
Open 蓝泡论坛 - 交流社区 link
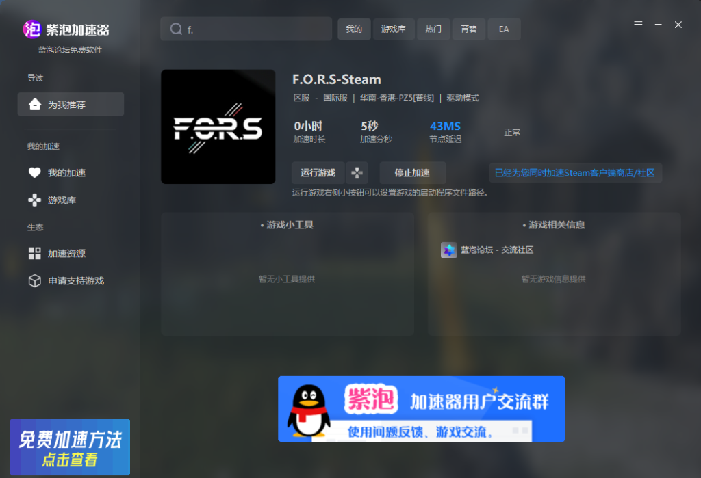click(497, 250)
